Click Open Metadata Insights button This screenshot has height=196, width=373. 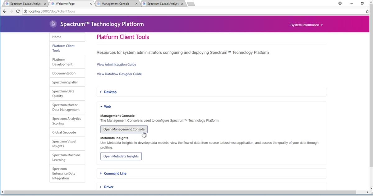tap(121, 156)
